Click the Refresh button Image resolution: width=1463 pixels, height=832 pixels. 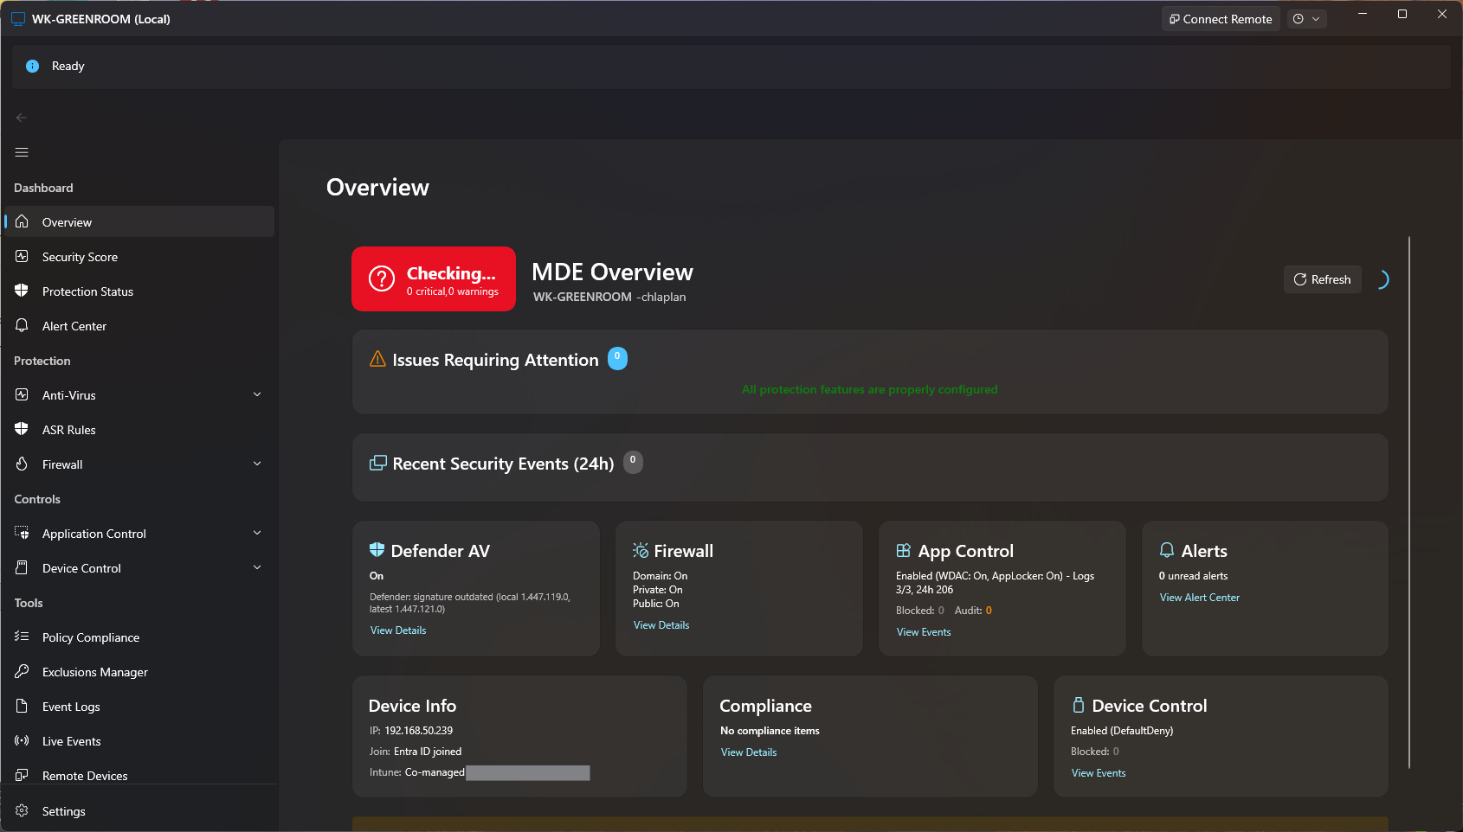(1322, 278)
